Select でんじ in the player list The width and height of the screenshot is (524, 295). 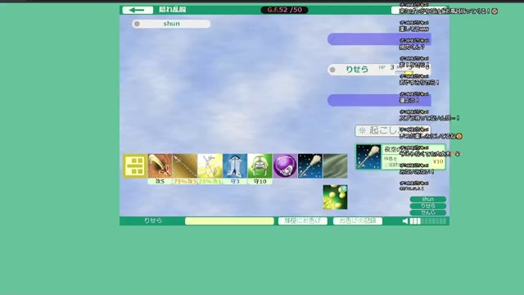click(427, 212)
